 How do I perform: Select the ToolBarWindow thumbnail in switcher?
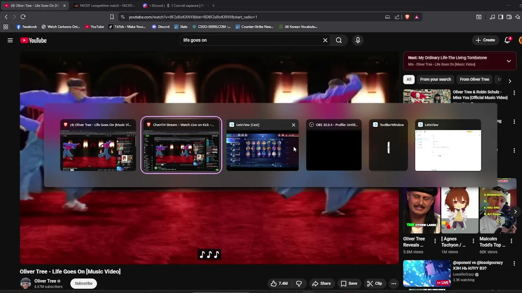pos(388,145)
